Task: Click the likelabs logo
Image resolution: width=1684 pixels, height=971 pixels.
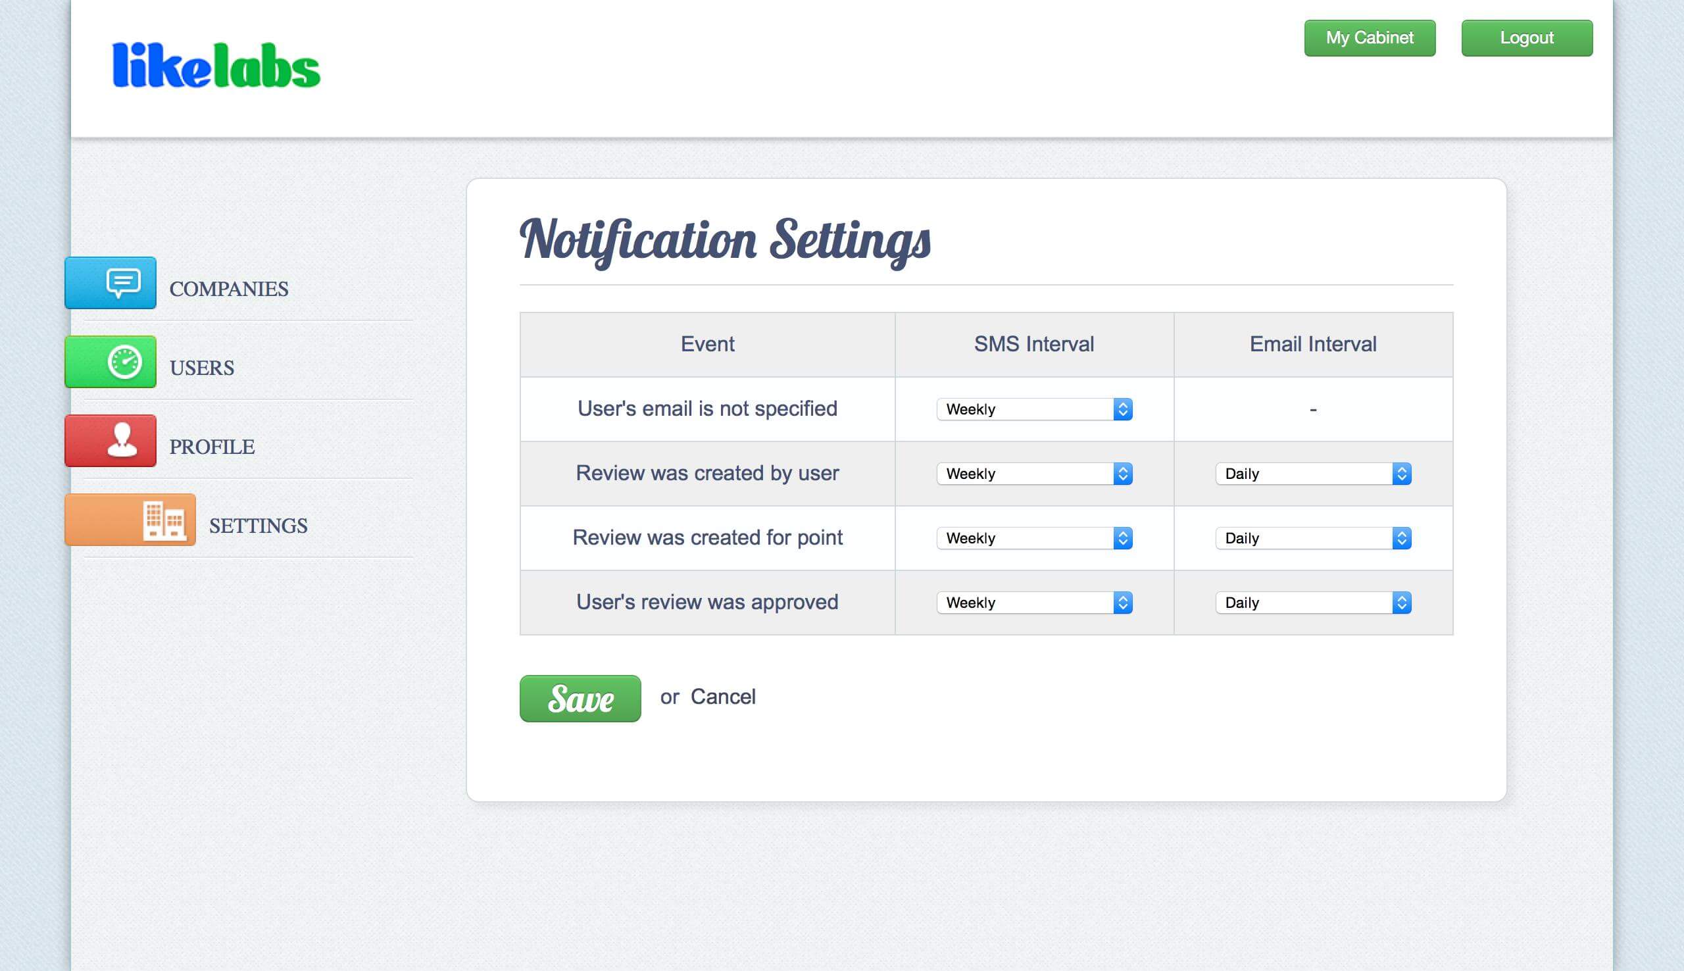Action: (216, 65)
